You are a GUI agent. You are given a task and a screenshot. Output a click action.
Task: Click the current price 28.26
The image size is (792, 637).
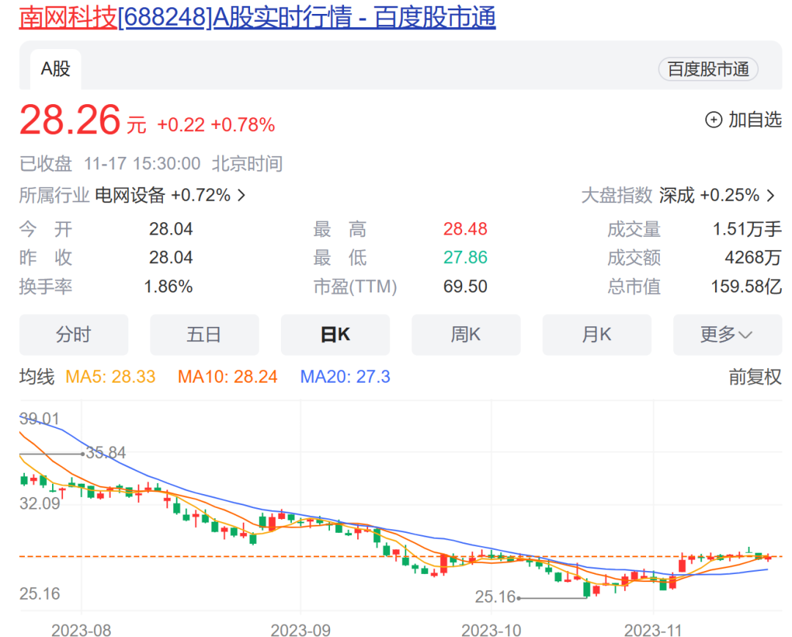point(70,120)
